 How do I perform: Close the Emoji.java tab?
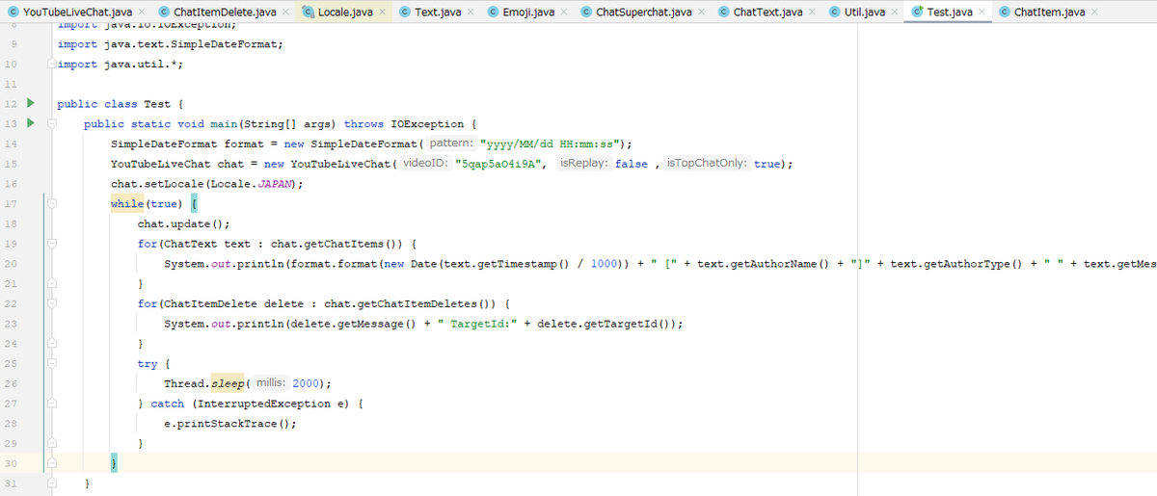pos(564,12)
